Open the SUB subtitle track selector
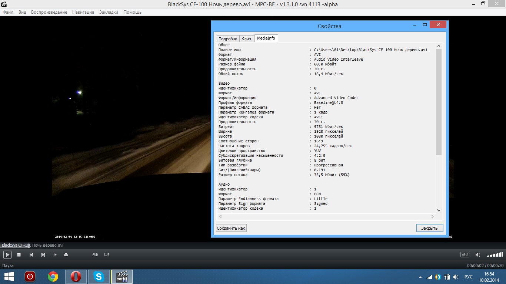This screenshot has width=506, height=284. [107, 255]
